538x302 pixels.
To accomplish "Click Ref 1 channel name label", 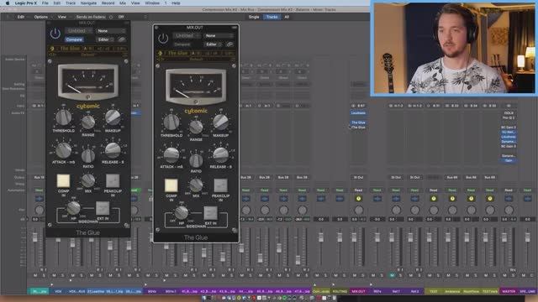I will pos(396,291).
